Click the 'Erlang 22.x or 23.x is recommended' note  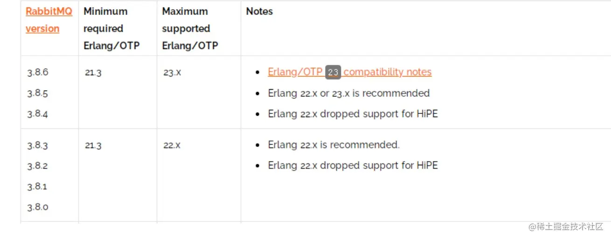(348, 93)
